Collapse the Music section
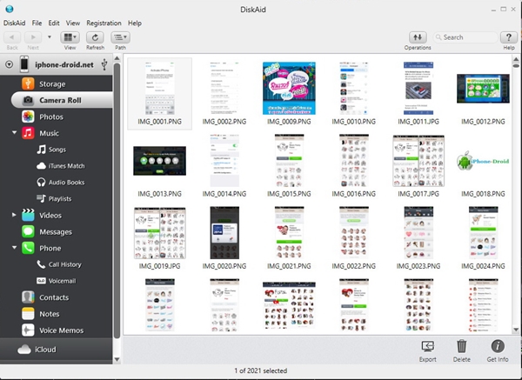This screenshot has height=380, width=522. pyautogui.click(x=14, y=133)
